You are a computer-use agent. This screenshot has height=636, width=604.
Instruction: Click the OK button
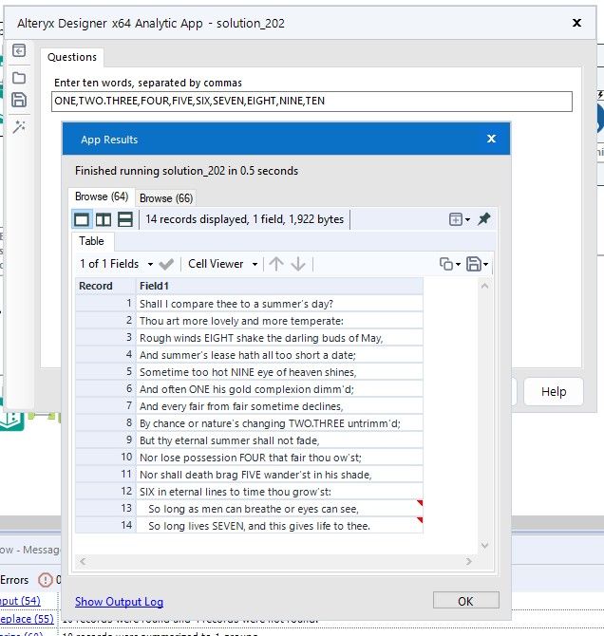click(x=466, y=600)
